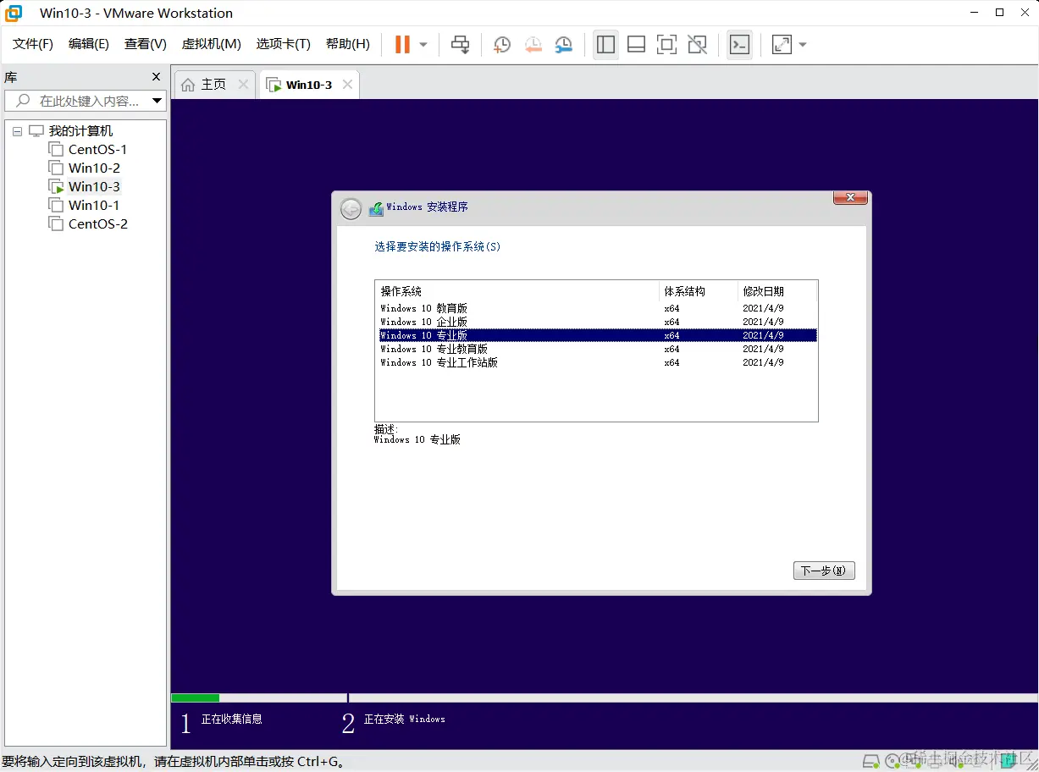This screenshot has width=1039, height=772.
Task: Click the Unity mode toolbar icon
Action: [697, 45]
